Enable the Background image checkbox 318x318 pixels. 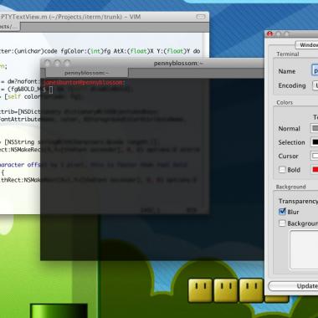(x=282, y=223)
